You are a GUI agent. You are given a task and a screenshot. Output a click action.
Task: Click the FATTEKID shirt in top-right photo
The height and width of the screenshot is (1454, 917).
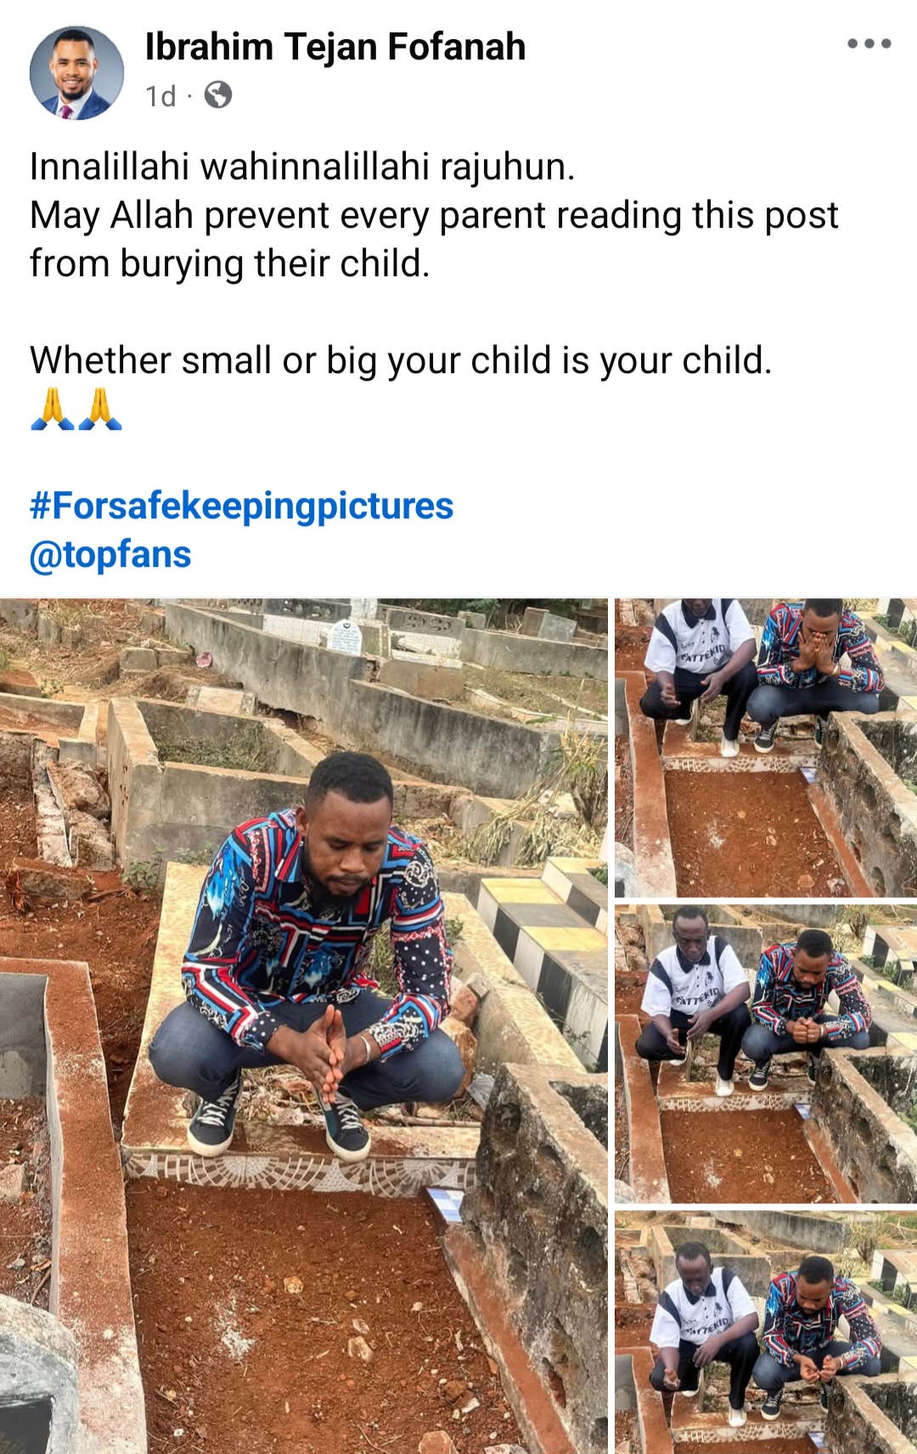click(702, 644)
